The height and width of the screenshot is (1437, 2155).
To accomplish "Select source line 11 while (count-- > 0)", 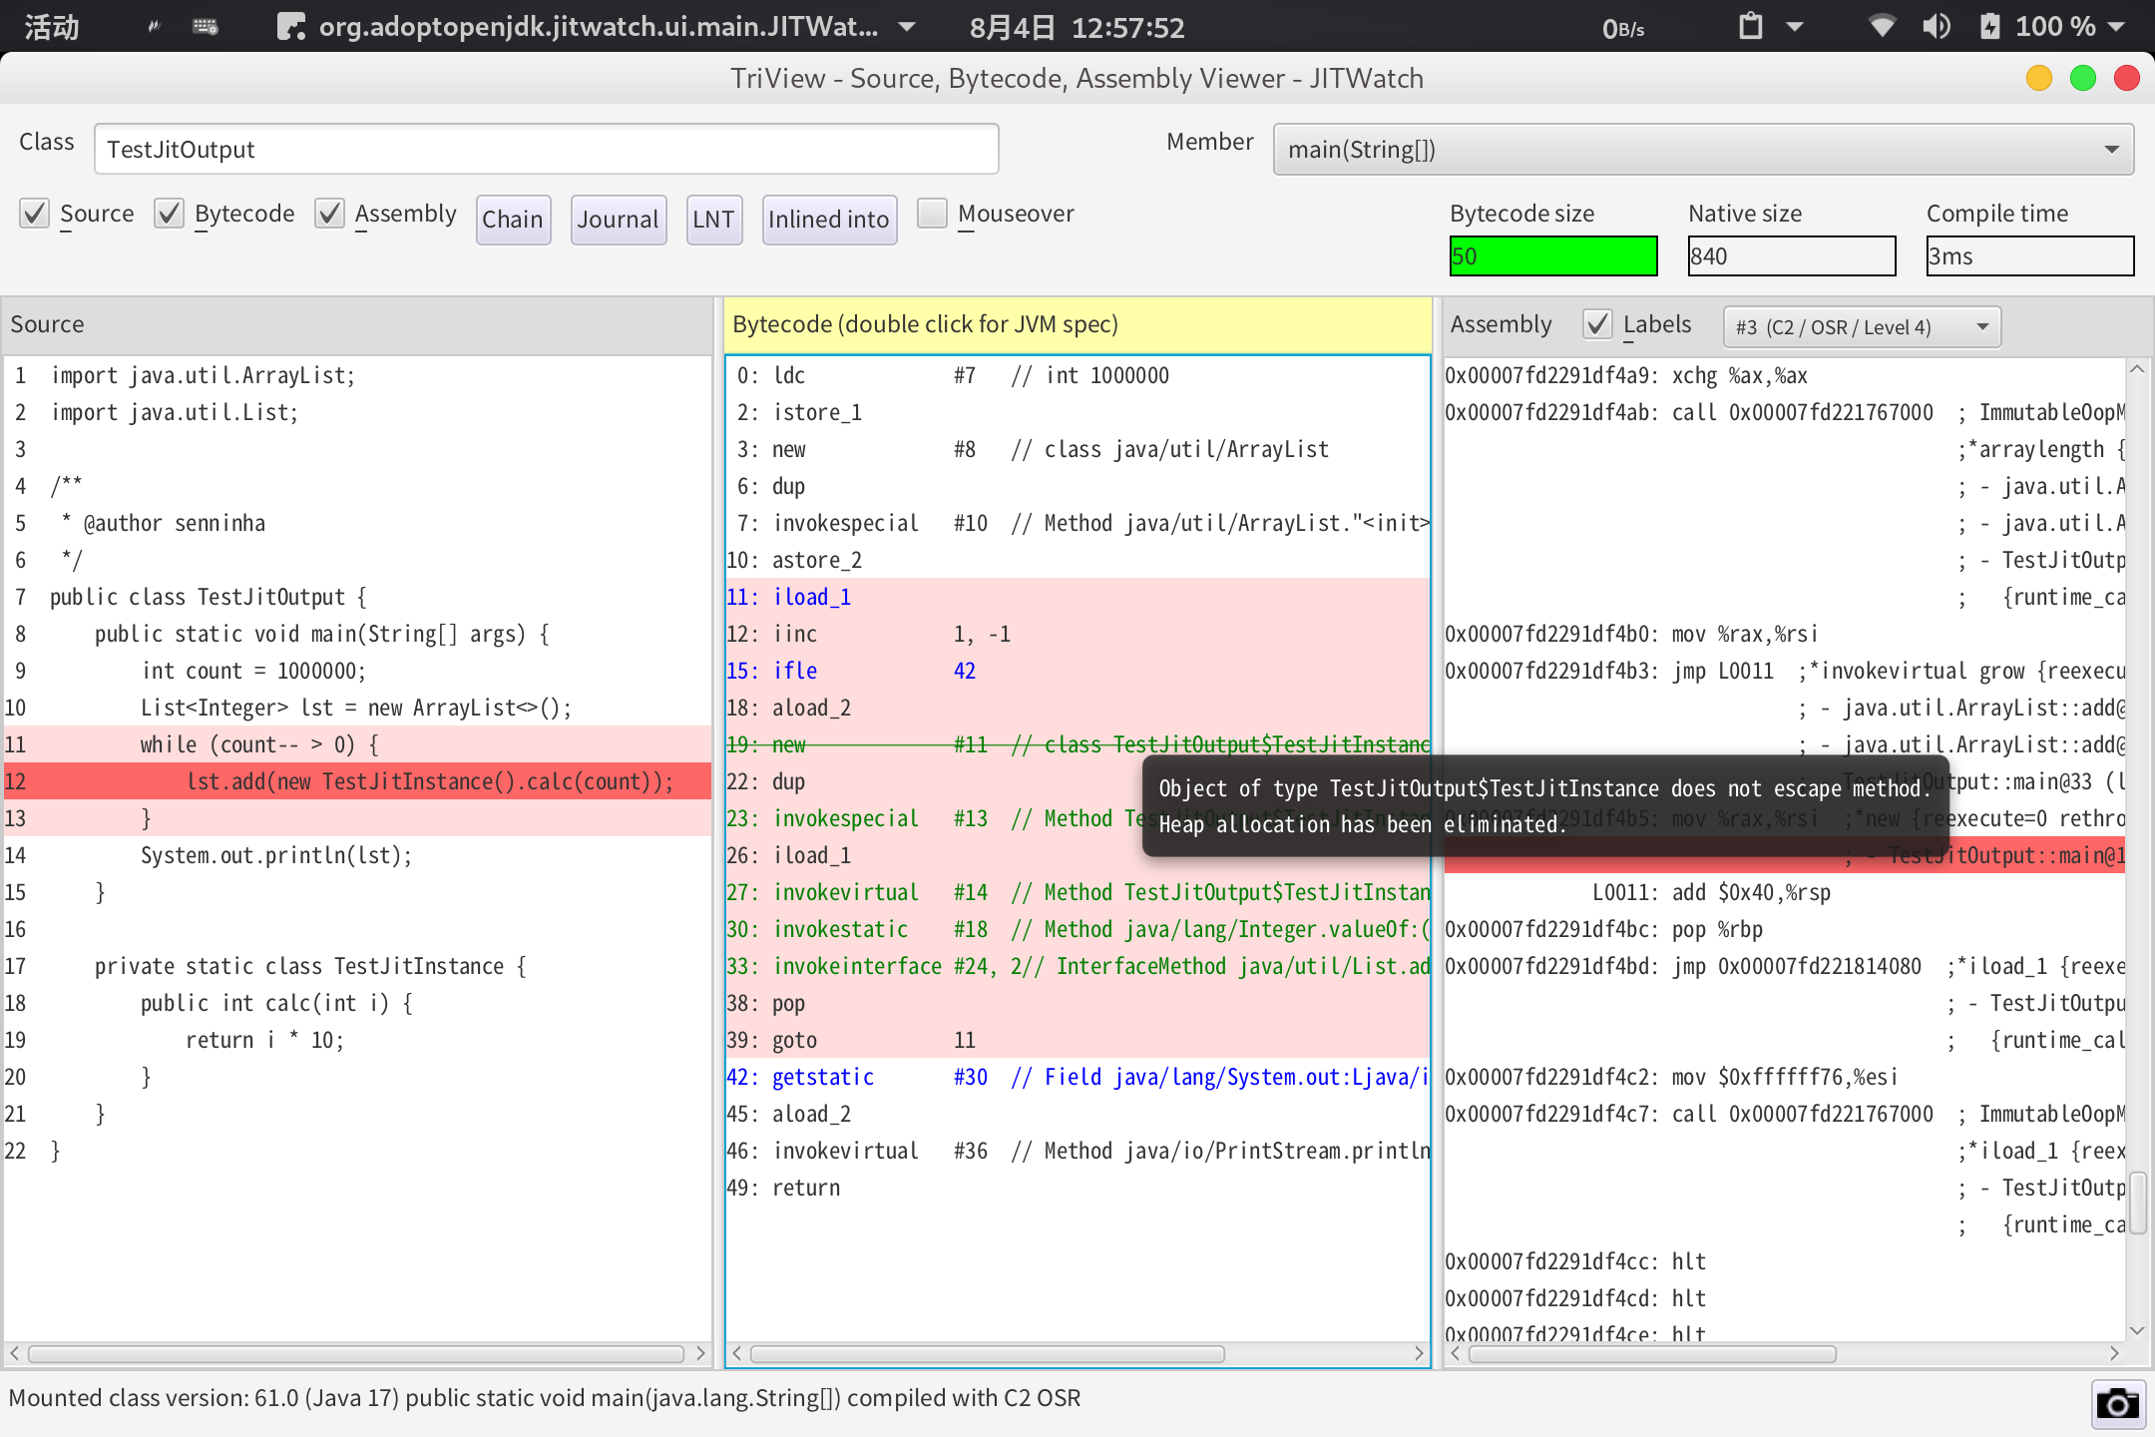I will click(x=357, y=744).
